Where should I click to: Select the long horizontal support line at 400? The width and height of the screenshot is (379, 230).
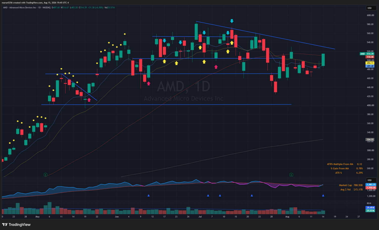click(166, 104)
